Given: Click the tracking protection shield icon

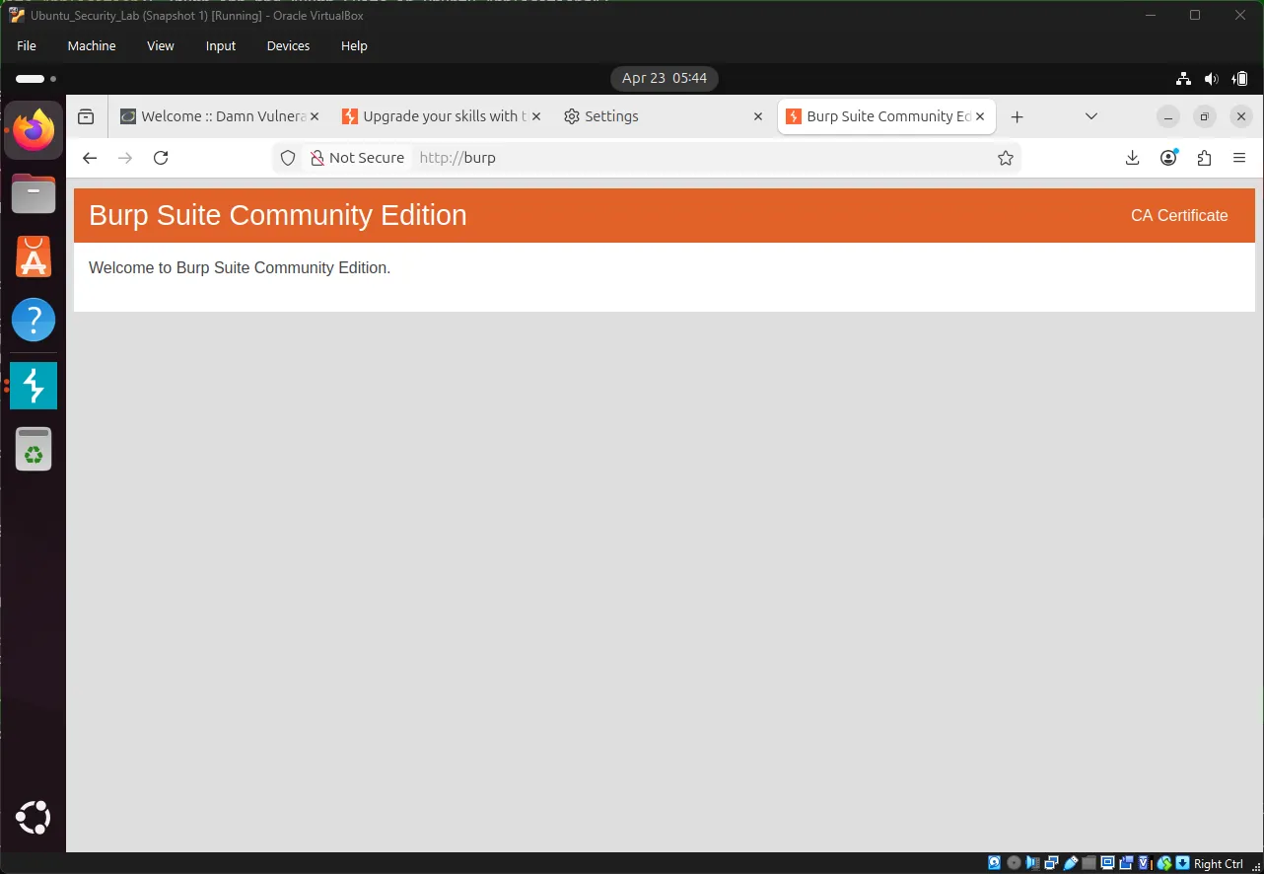Looking at the screenshot, I should coord(287,158).
